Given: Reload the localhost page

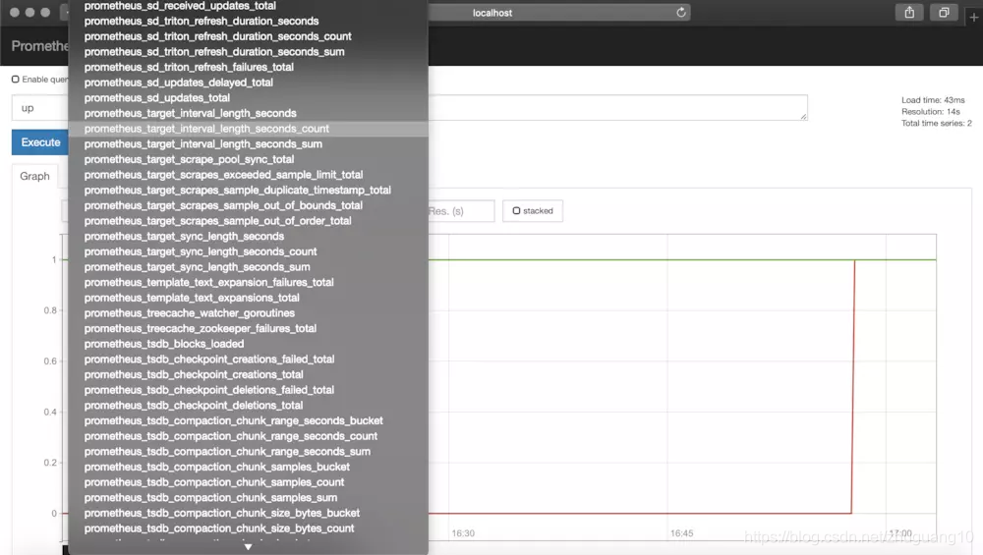Looking at the screenshot, I should (x=681, y=13).
